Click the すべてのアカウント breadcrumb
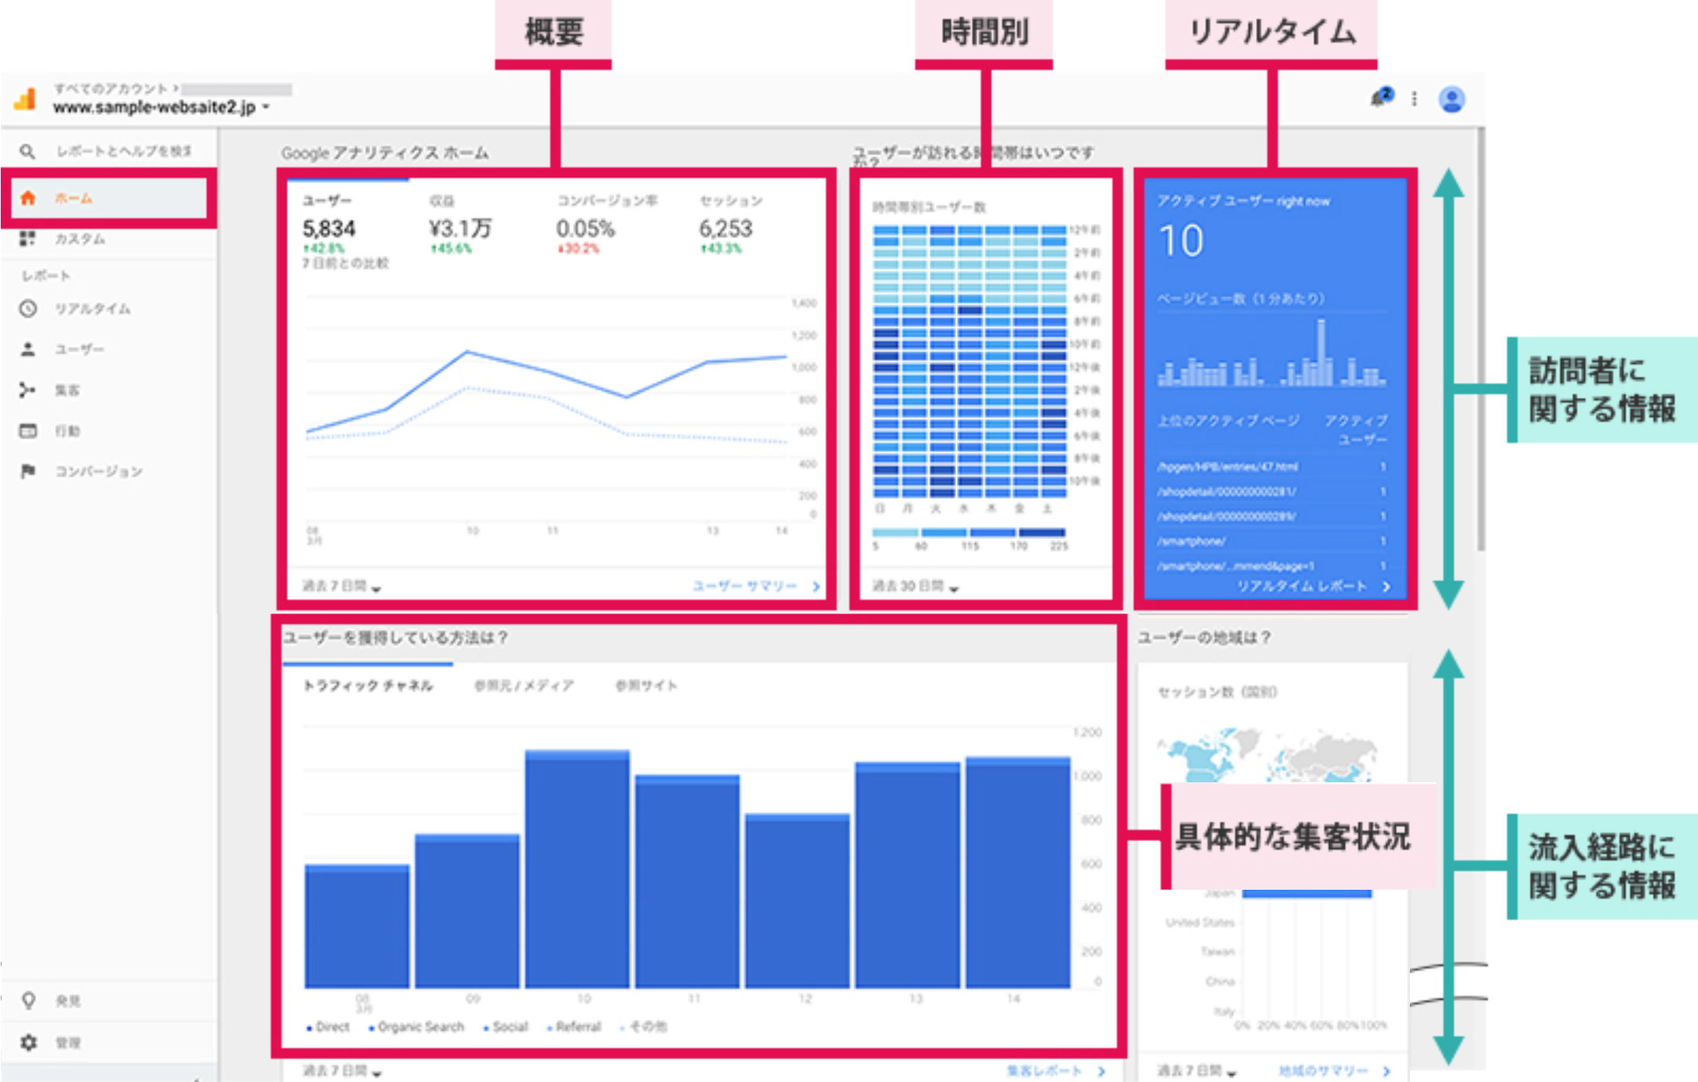1698x1082 pixels. click(x=111, y=89)
